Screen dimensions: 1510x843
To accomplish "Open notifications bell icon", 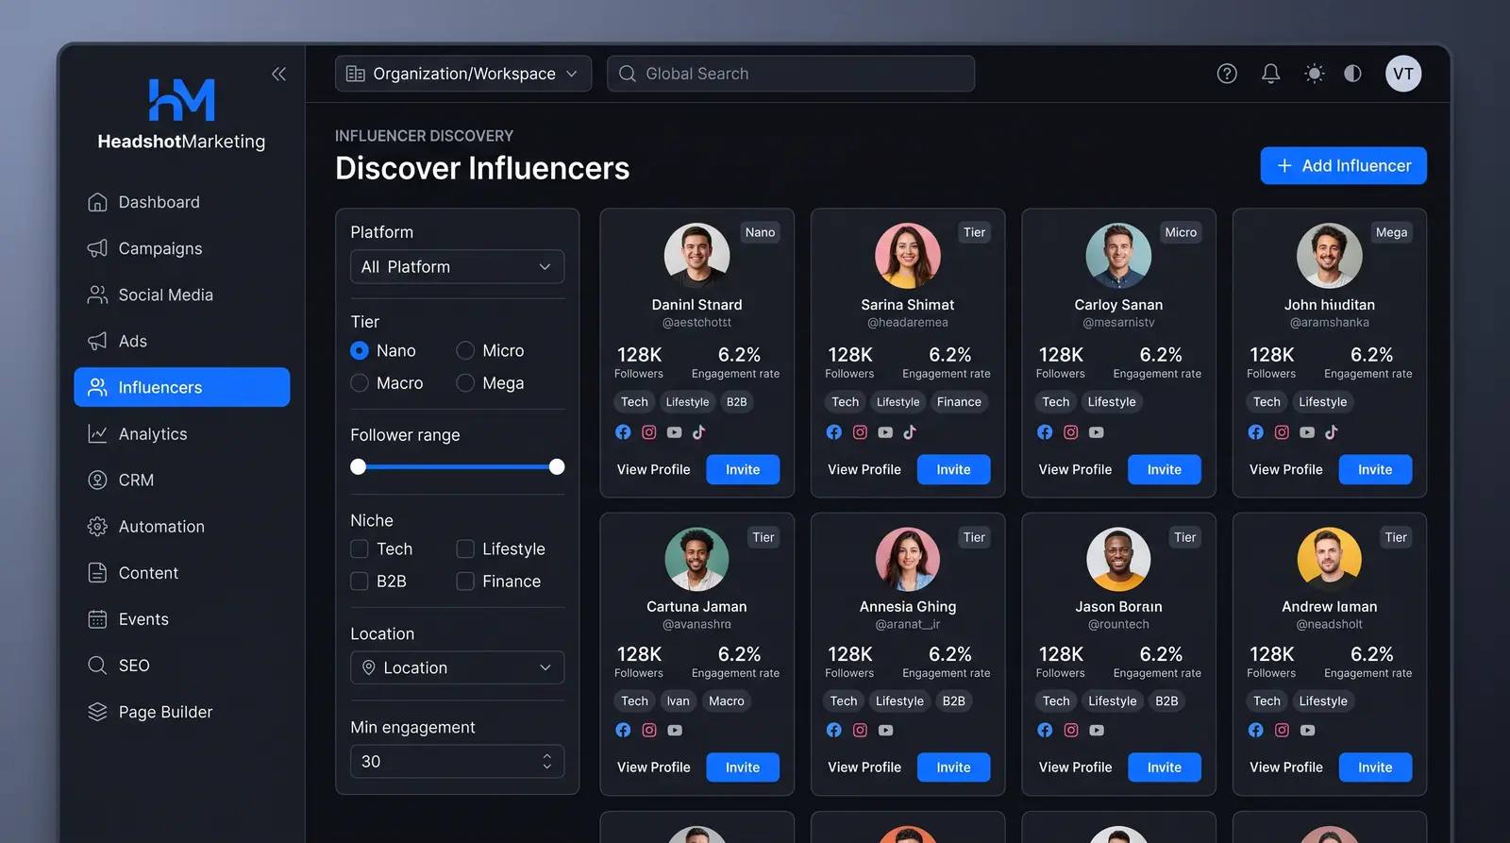I will [x=1271, y=74].
